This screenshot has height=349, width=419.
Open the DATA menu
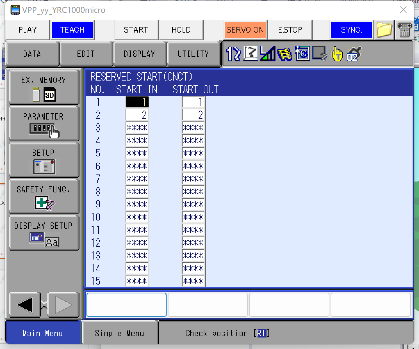[32, 54]
